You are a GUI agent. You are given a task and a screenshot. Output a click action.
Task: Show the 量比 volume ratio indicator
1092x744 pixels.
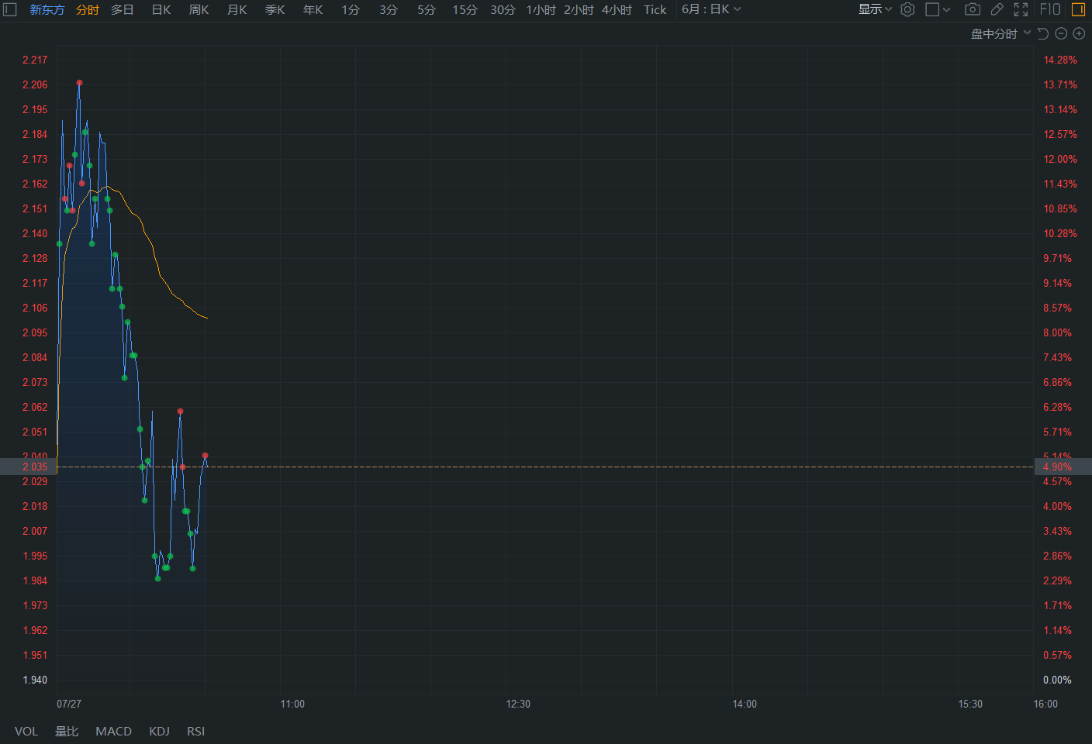[x=67, y=731]
